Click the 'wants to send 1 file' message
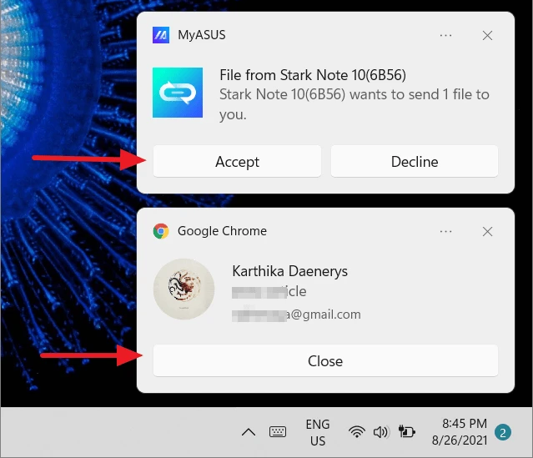Screen dimensions: 533x458 coord(354,104)
